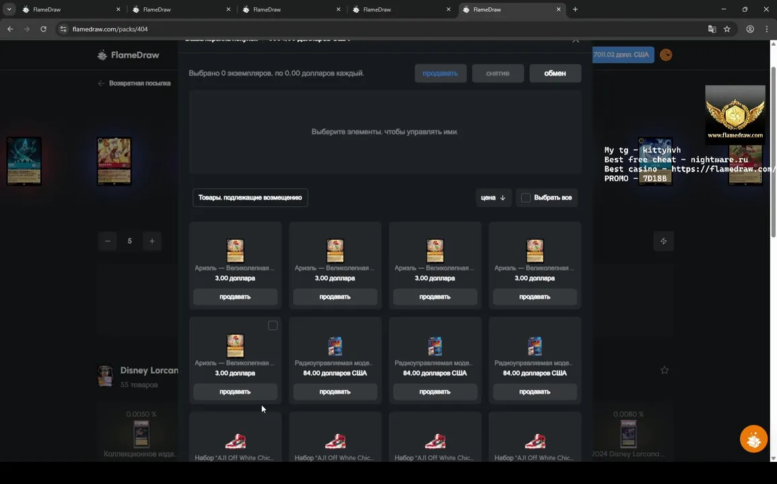Sell the third Радиоуправляемая модель item
777x484 pixels.
[535, 392]
